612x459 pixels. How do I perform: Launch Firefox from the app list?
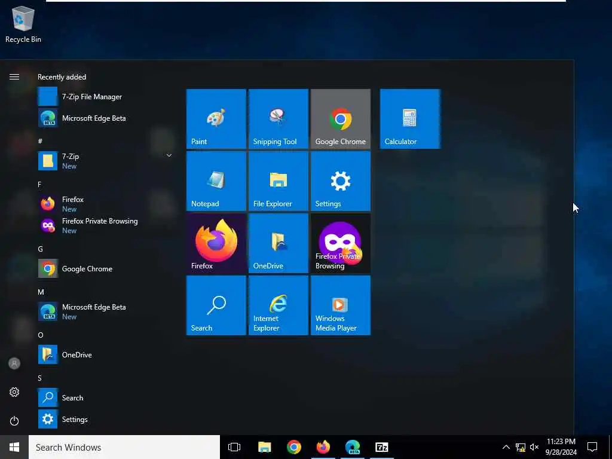(105, 204)
